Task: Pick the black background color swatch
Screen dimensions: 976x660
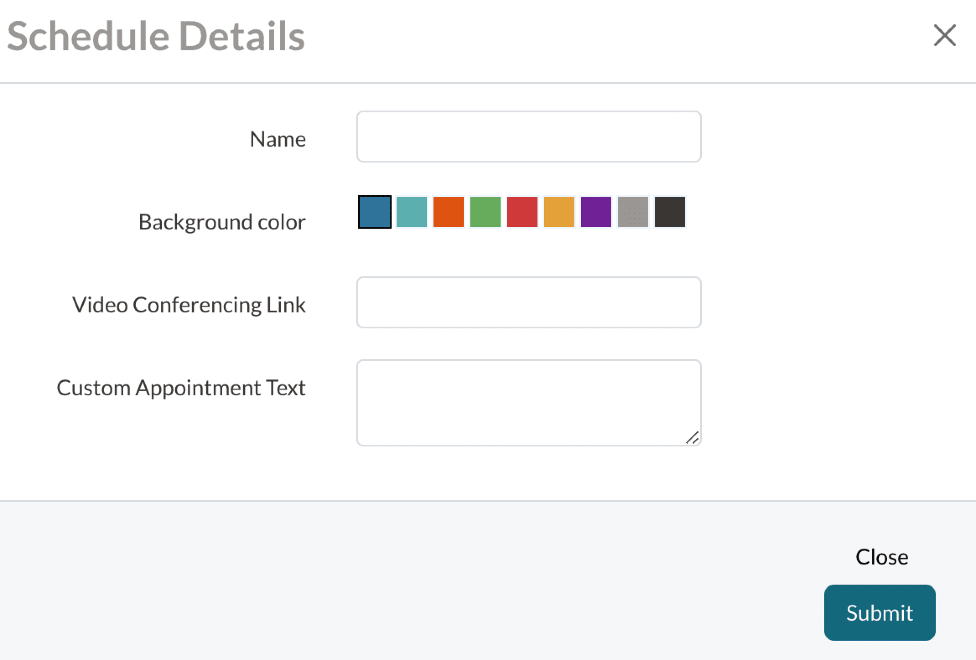Action: 670,212
